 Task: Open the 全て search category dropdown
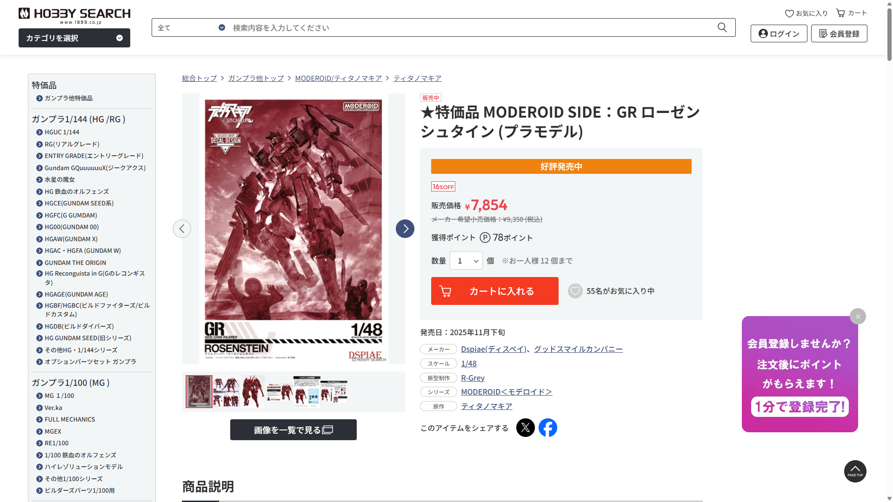[191, 28]
